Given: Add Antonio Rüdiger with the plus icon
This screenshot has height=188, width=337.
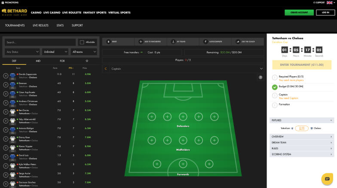Looking at the screenshot, I should pos(6,130).
